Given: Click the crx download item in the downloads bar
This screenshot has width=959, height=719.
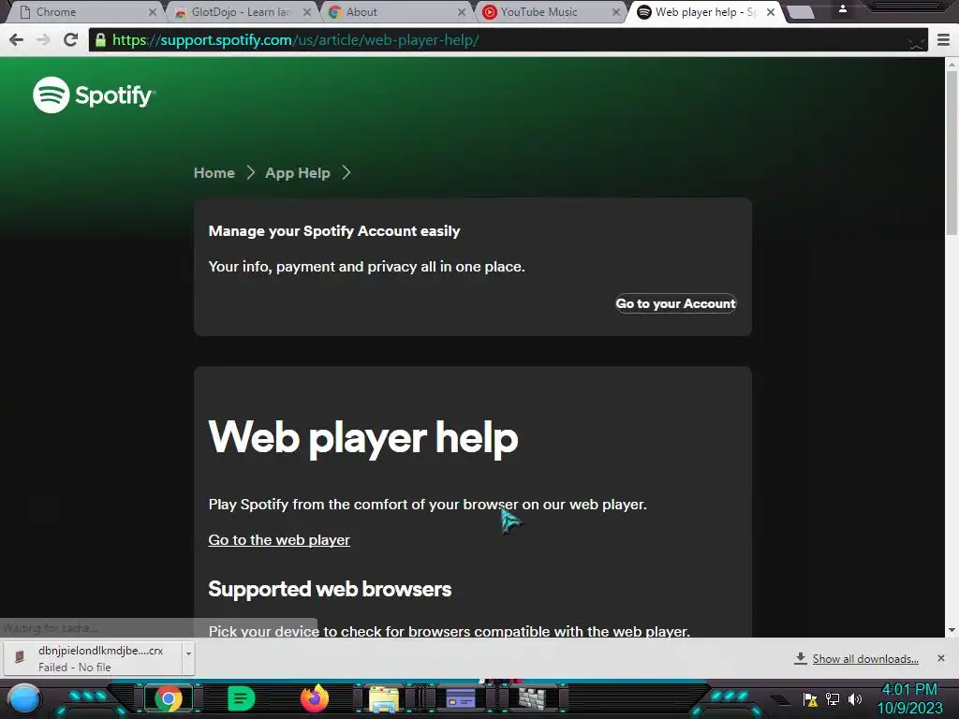Looking at the screenshot, I should [x=92, y=658].
